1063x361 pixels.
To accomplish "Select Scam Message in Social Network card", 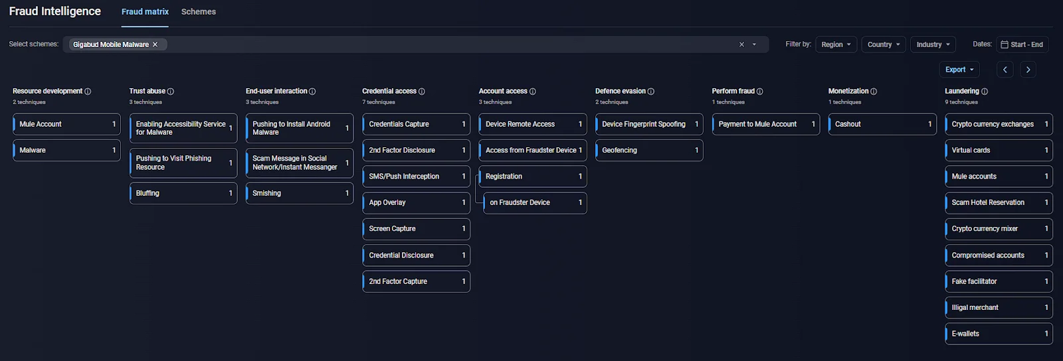I will [300, 163].
